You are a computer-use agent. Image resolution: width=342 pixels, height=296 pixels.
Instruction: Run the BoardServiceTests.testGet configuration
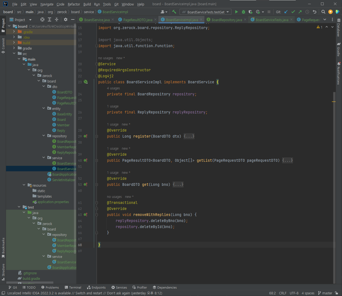pos(236,12)
